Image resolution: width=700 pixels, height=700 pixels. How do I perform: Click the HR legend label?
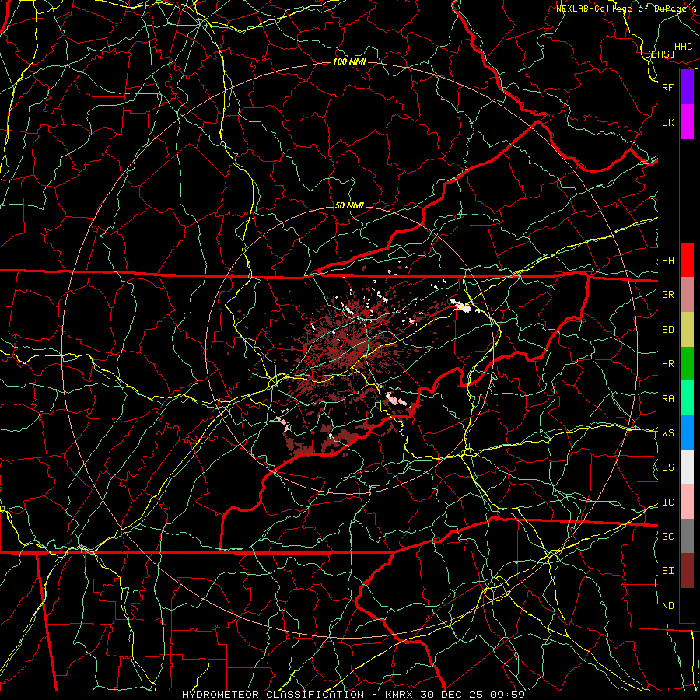(x=667, y=364)
